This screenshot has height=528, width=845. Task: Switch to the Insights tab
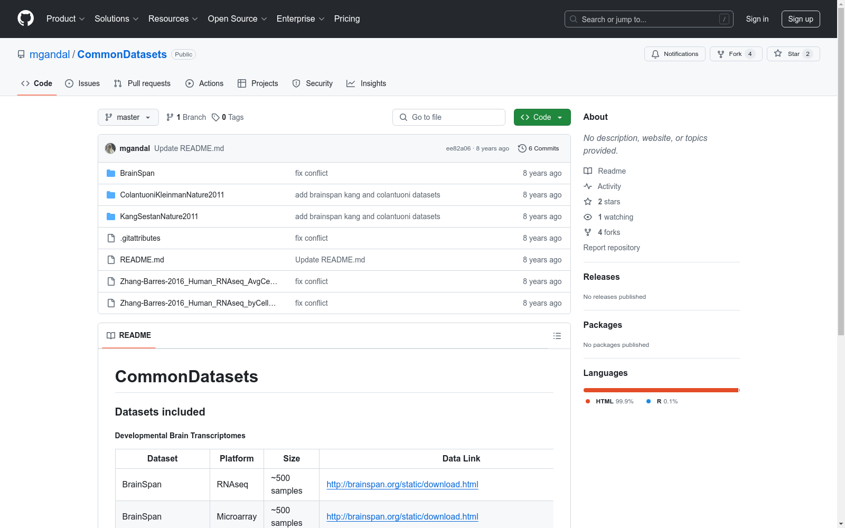[x=366, y=83]
